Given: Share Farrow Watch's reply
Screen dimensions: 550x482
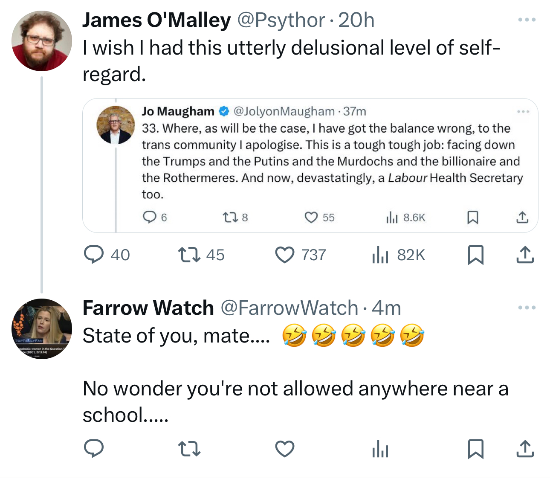Looking at the screenshot, I should click(525, 449).
